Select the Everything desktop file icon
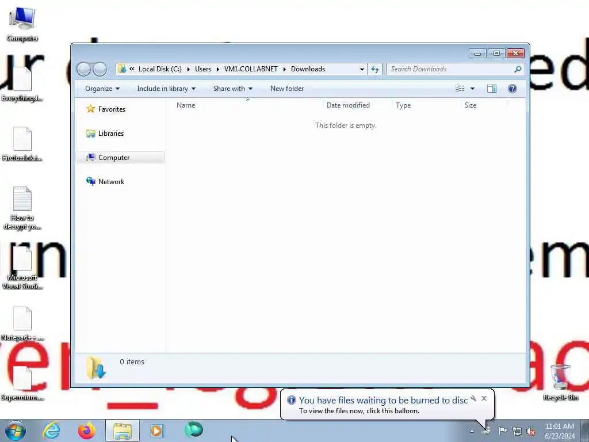This screenshot has width=589, height=442. pos(22,84)
